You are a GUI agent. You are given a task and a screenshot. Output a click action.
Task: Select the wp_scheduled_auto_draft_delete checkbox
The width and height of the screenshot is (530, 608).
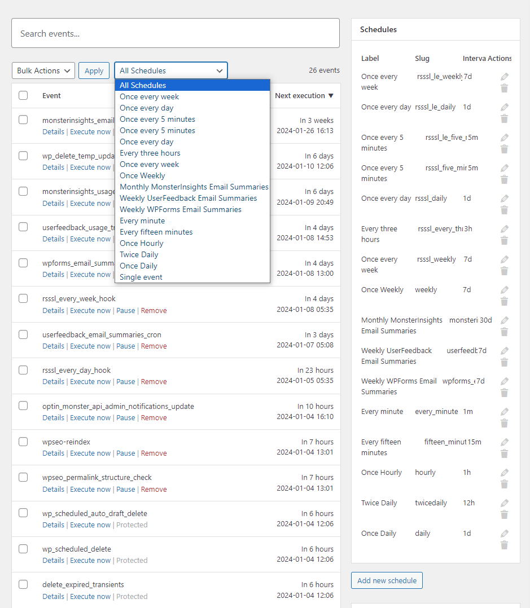(x=23, y=513)
